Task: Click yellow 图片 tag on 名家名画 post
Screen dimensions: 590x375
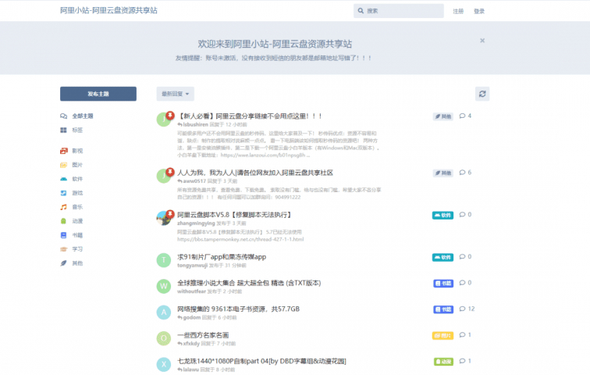Action: click(x=442, y=335)
